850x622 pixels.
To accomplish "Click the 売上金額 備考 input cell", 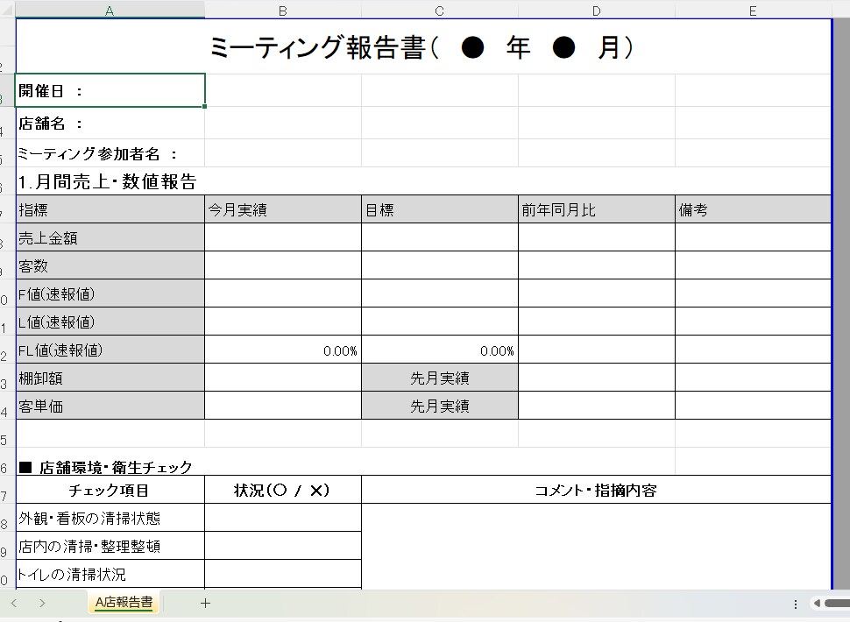I will 753,237.
